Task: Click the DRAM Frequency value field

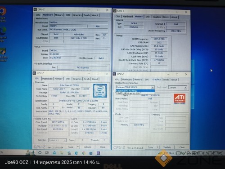Action: (159, 39)
